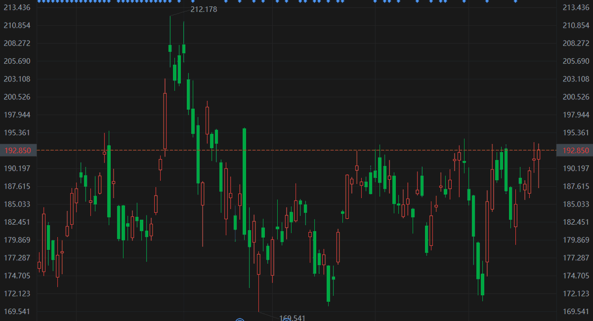
Task: Click 177.287 on the left price axis
Action: tap(17, 258)
